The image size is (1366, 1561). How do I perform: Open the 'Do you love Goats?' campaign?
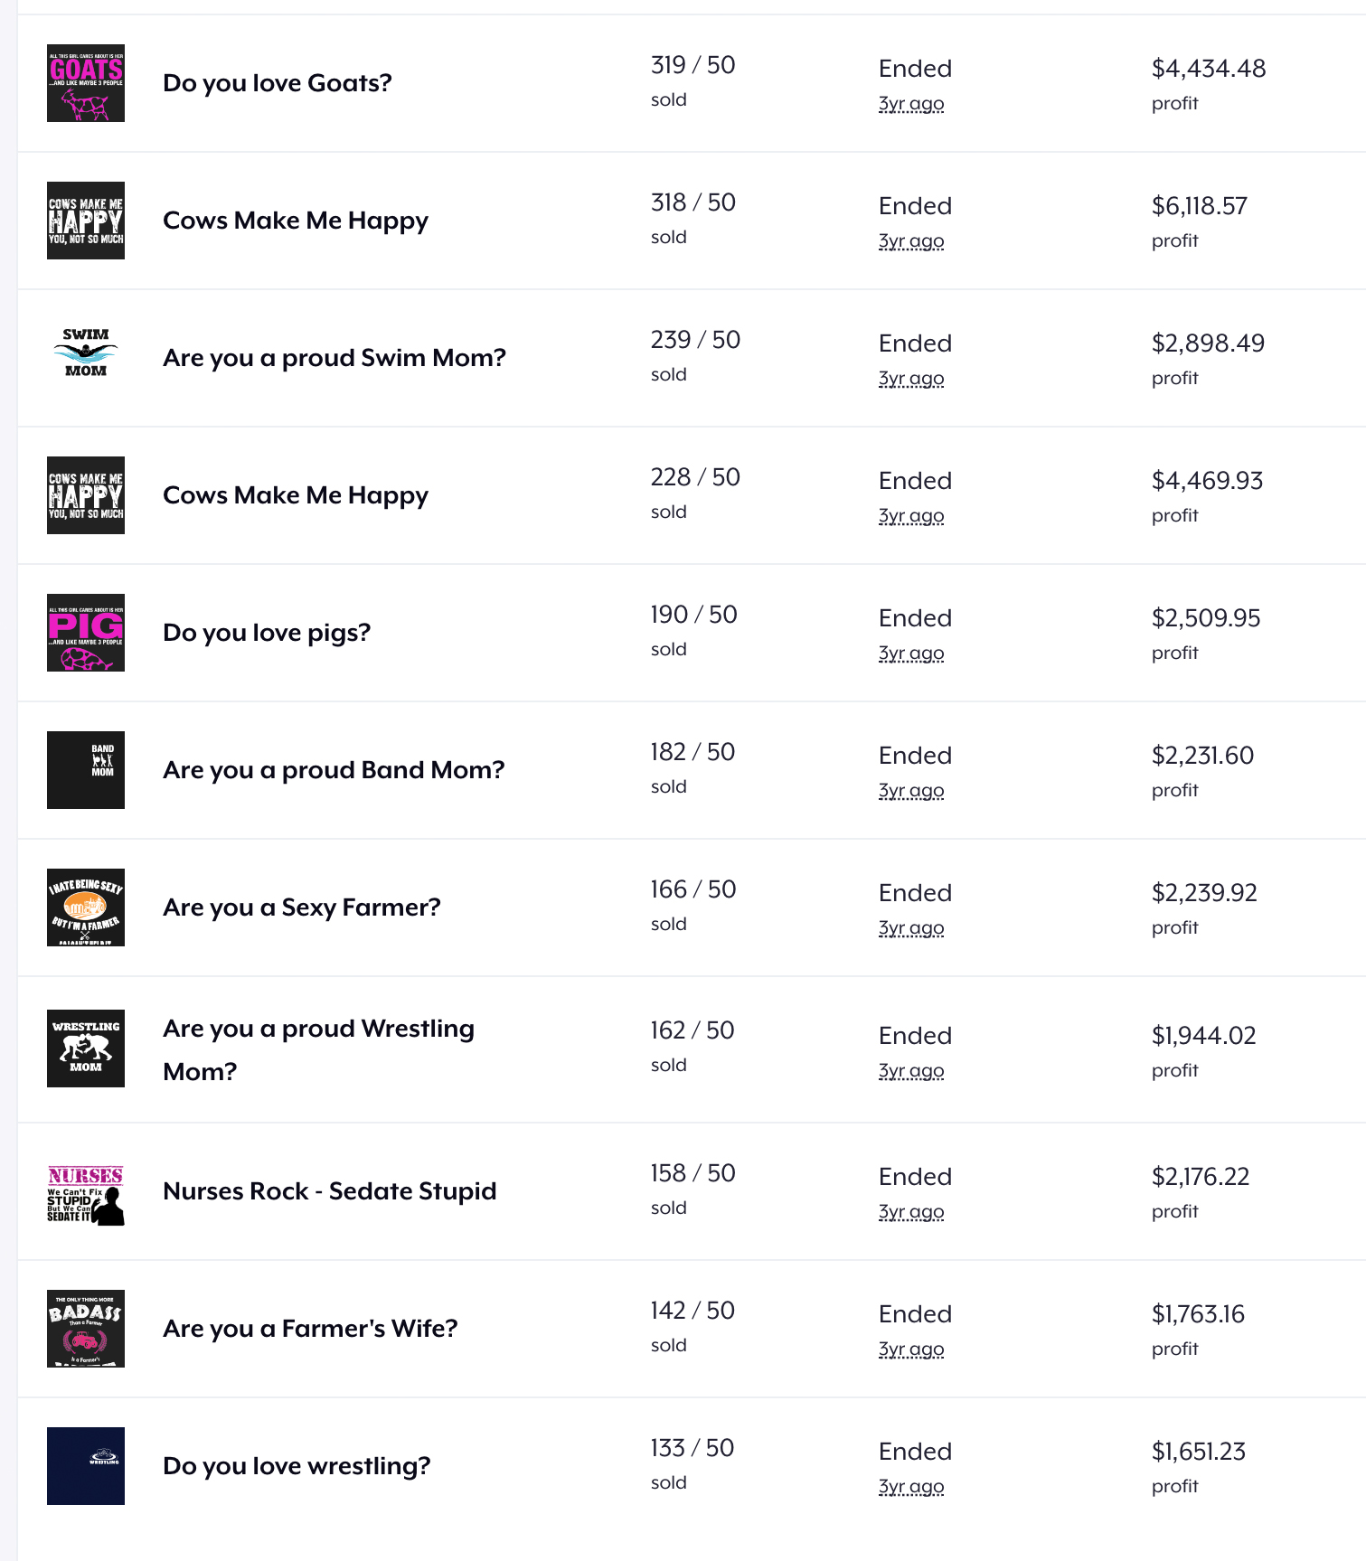pyautogui.click(x=278, y=83)
